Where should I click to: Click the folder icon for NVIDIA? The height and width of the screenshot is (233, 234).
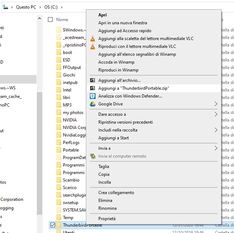(x=59, y=120)
